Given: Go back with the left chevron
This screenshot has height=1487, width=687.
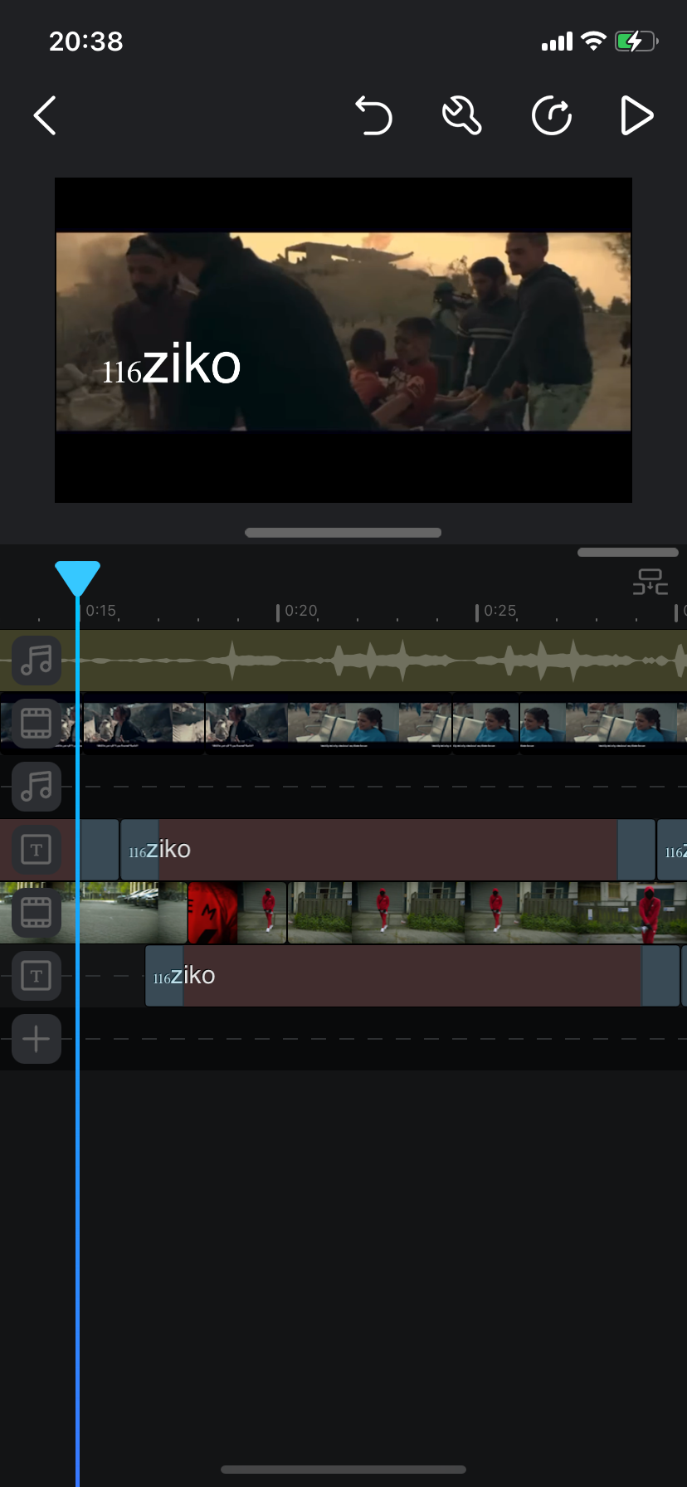Looking at the screenshot, I should tap(45, 115).
